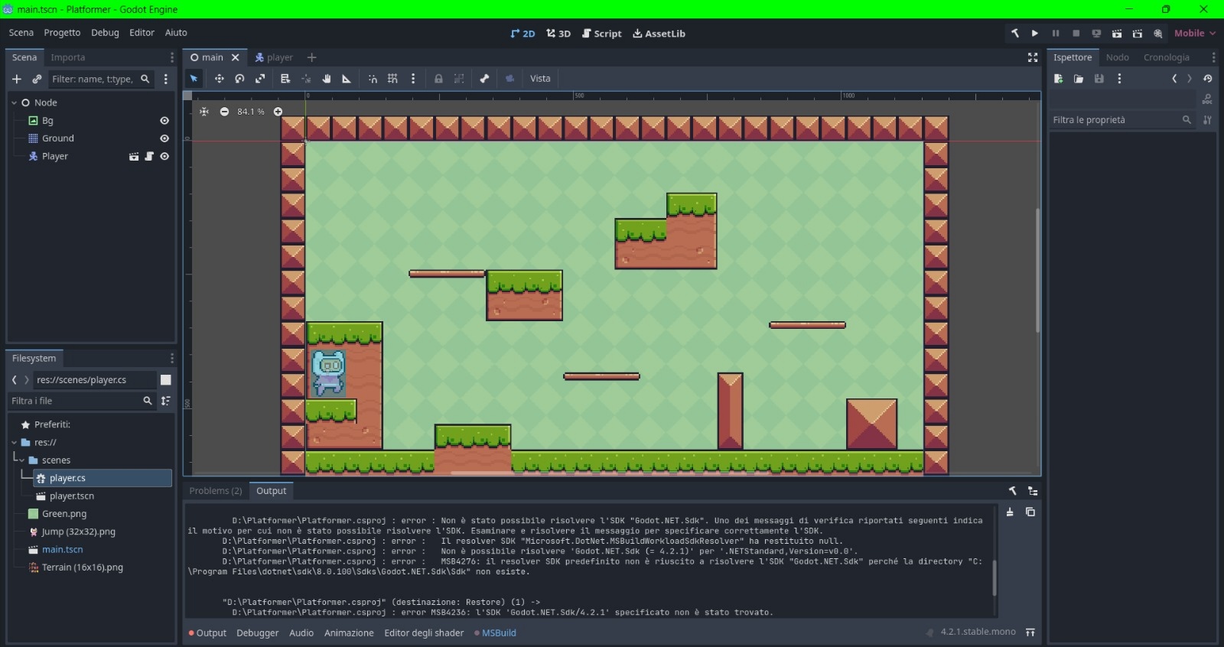Activate the Rotate Mode tool
Image resolution: width=1224 pixels, height=647 pixels.
(x=239, y=79)
